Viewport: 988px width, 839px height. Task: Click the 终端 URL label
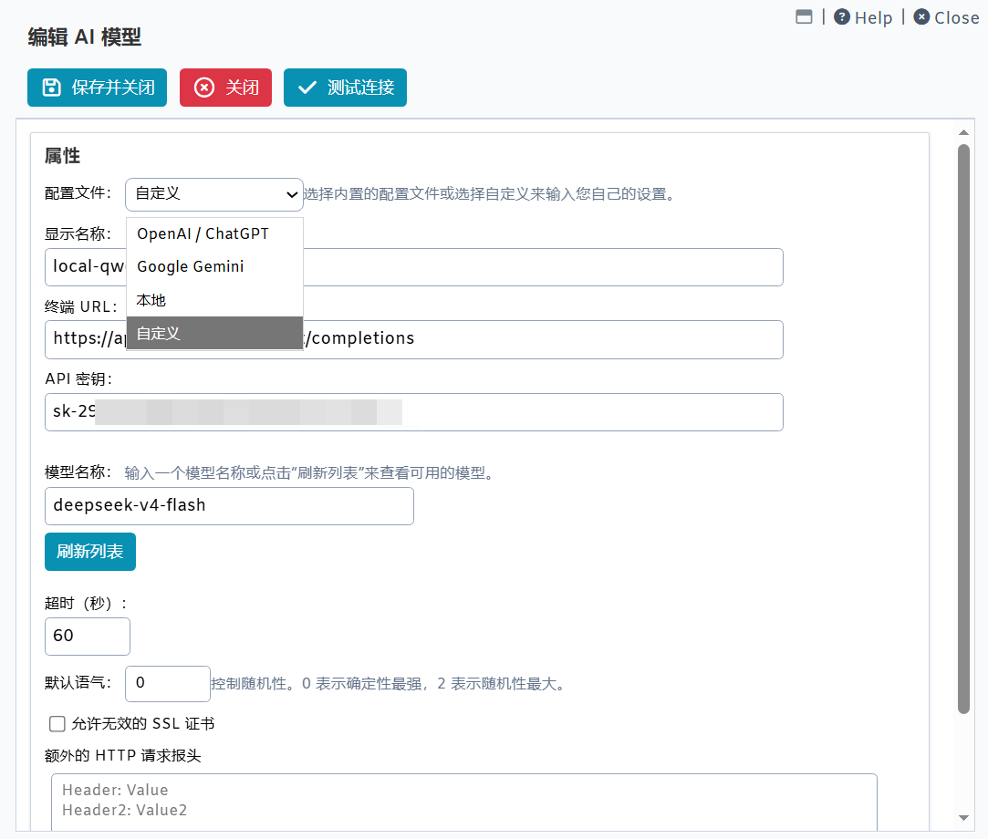[x=80, y=306]
